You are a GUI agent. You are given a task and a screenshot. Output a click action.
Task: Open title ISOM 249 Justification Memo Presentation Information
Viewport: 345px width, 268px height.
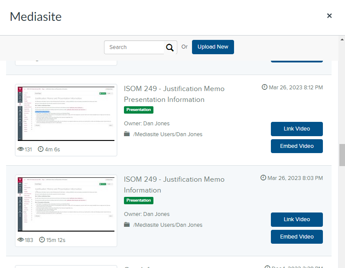pyautogui.click(x=174, y=94)
